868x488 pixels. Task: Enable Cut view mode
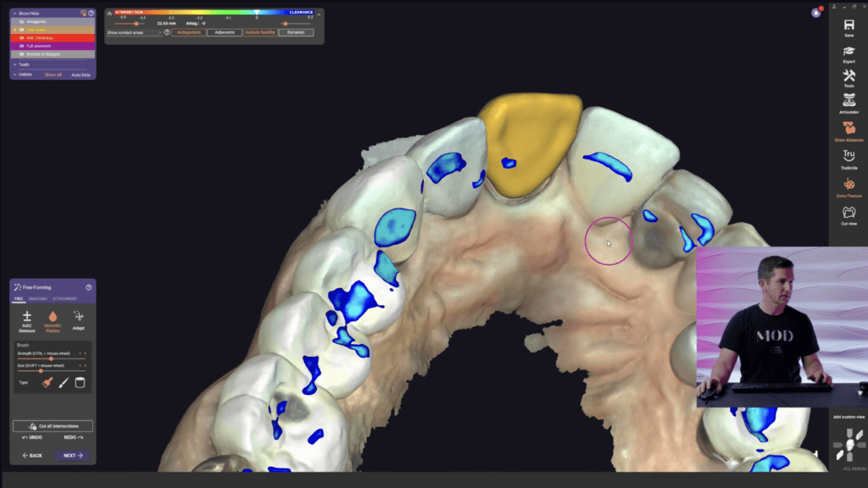[x=847, y=213]
